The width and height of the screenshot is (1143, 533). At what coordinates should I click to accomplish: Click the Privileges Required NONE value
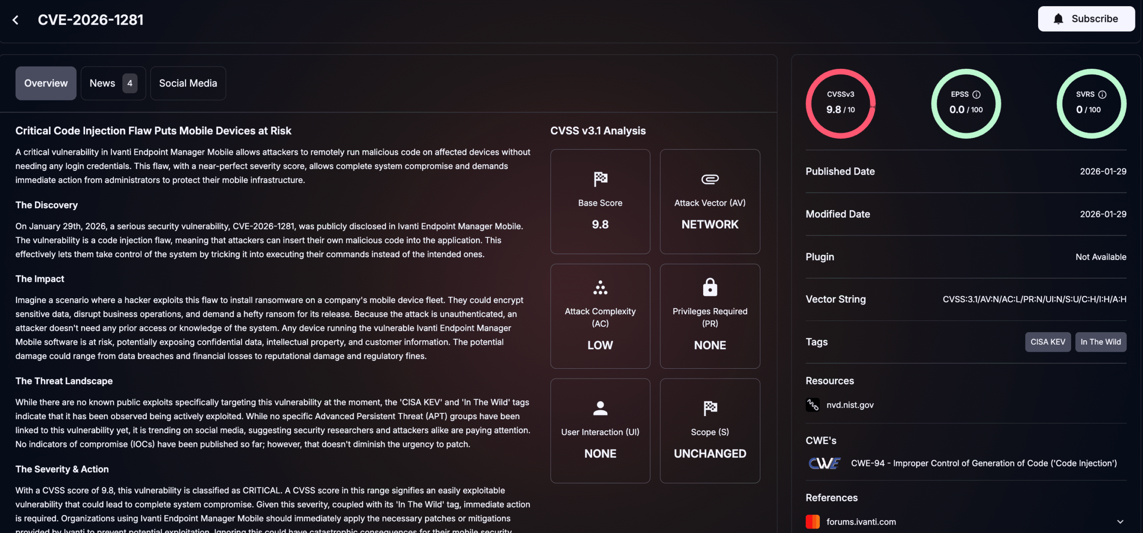710,346
